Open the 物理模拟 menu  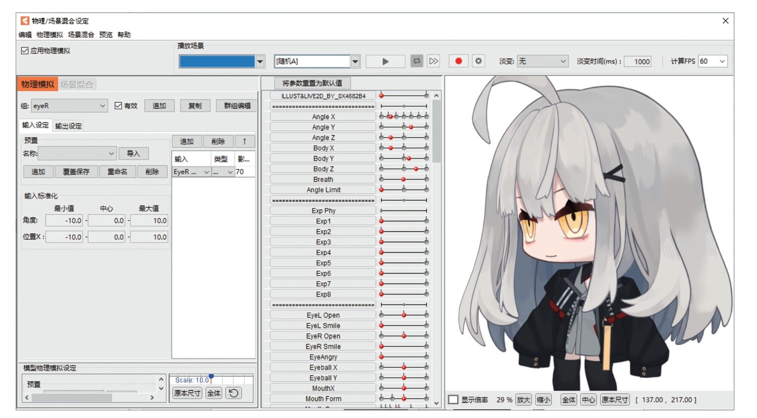[49, 35]
